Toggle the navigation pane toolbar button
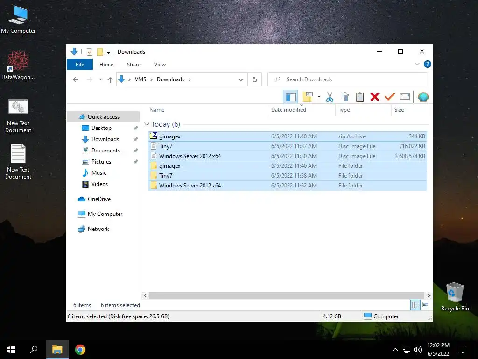Screen dimensions: 478x359 pos(290,97)
